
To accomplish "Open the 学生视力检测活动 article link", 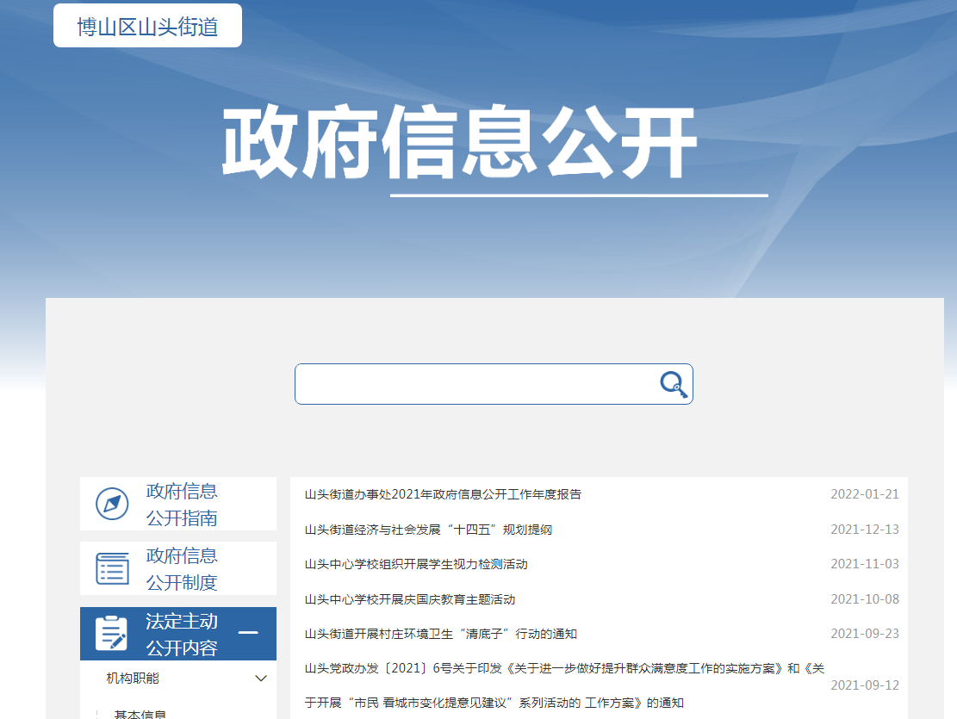I will [x=416, y=564].
